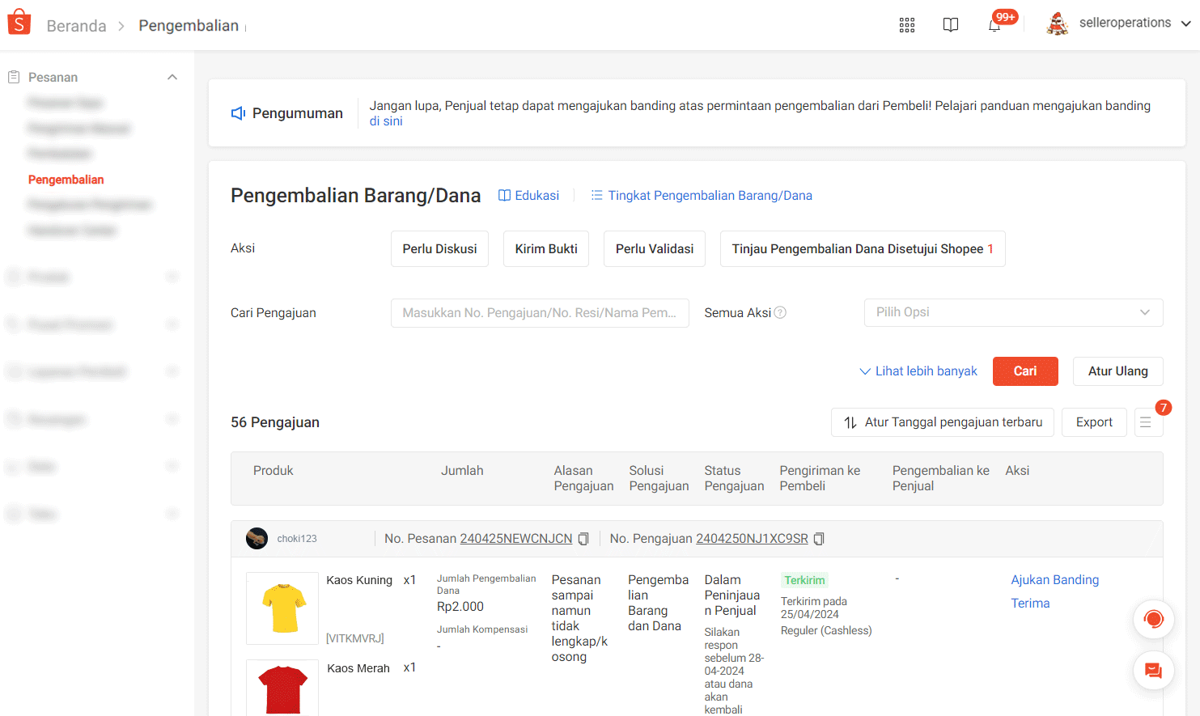Open the orange chat support bubble
Viewport: 1200px width, 716px height.
pos(1153,620)
